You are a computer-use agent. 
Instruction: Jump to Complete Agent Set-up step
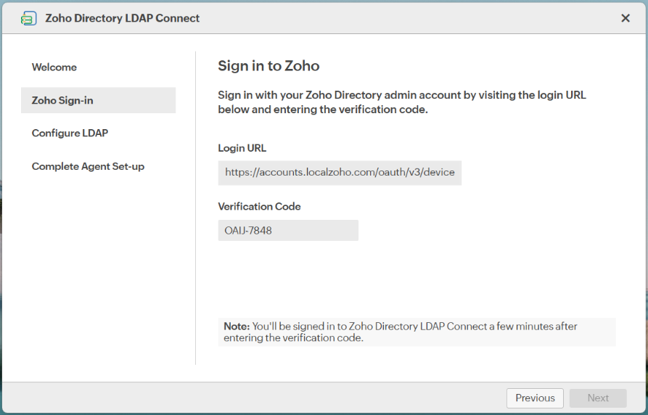[88, 167]
